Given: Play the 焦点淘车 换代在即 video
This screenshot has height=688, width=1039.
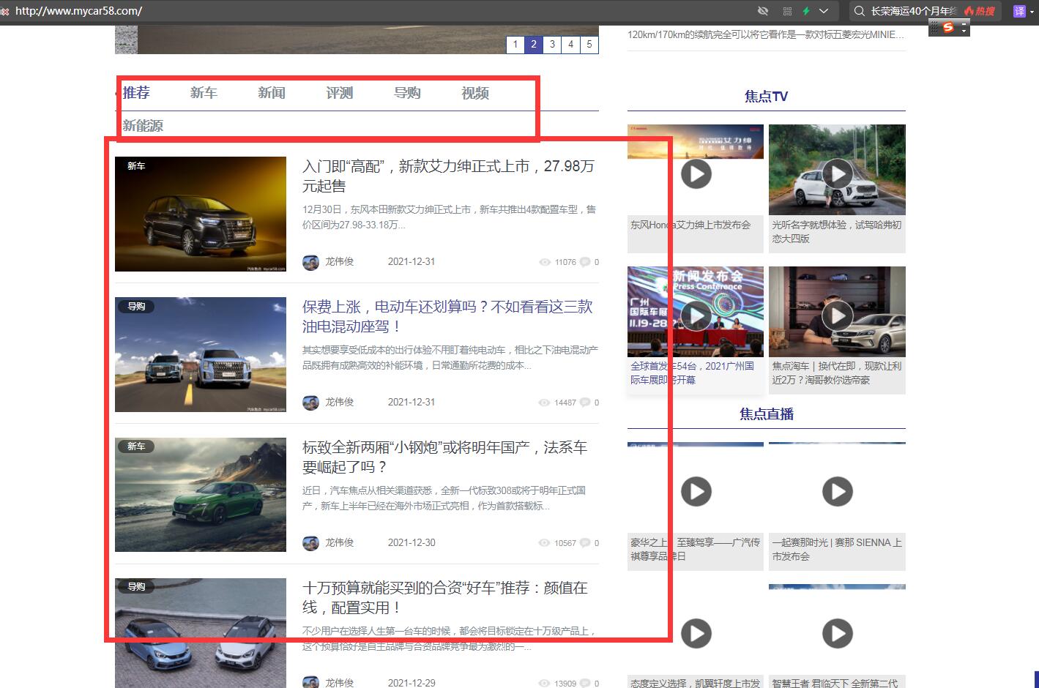Looking at the screenshot, I should point(837,315).
